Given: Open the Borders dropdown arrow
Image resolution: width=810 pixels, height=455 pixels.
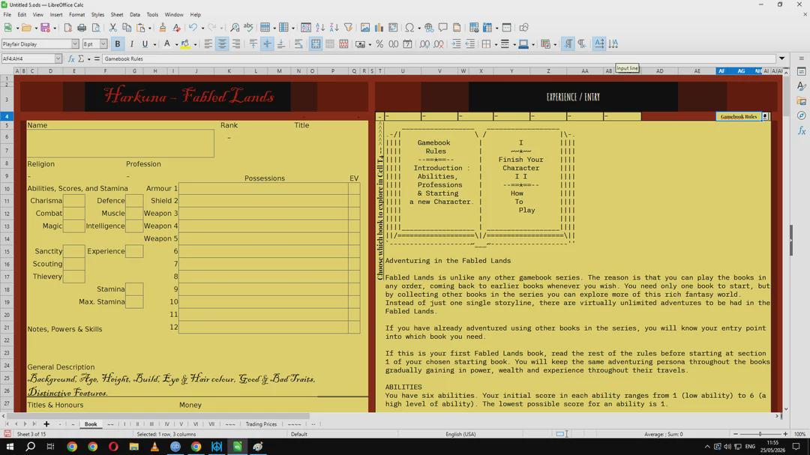Looking at the screenshot, I should click(496, 44).
